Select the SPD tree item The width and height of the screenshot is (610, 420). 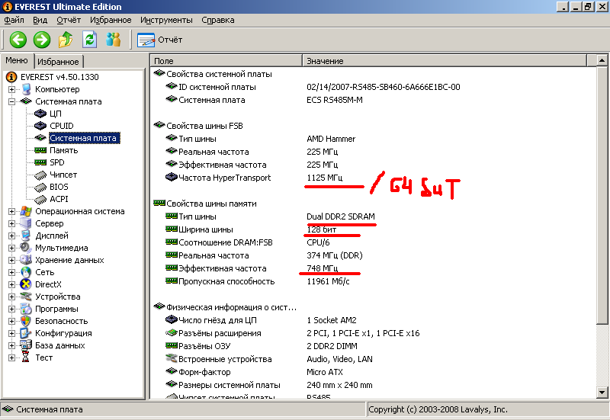pos(56,162)
